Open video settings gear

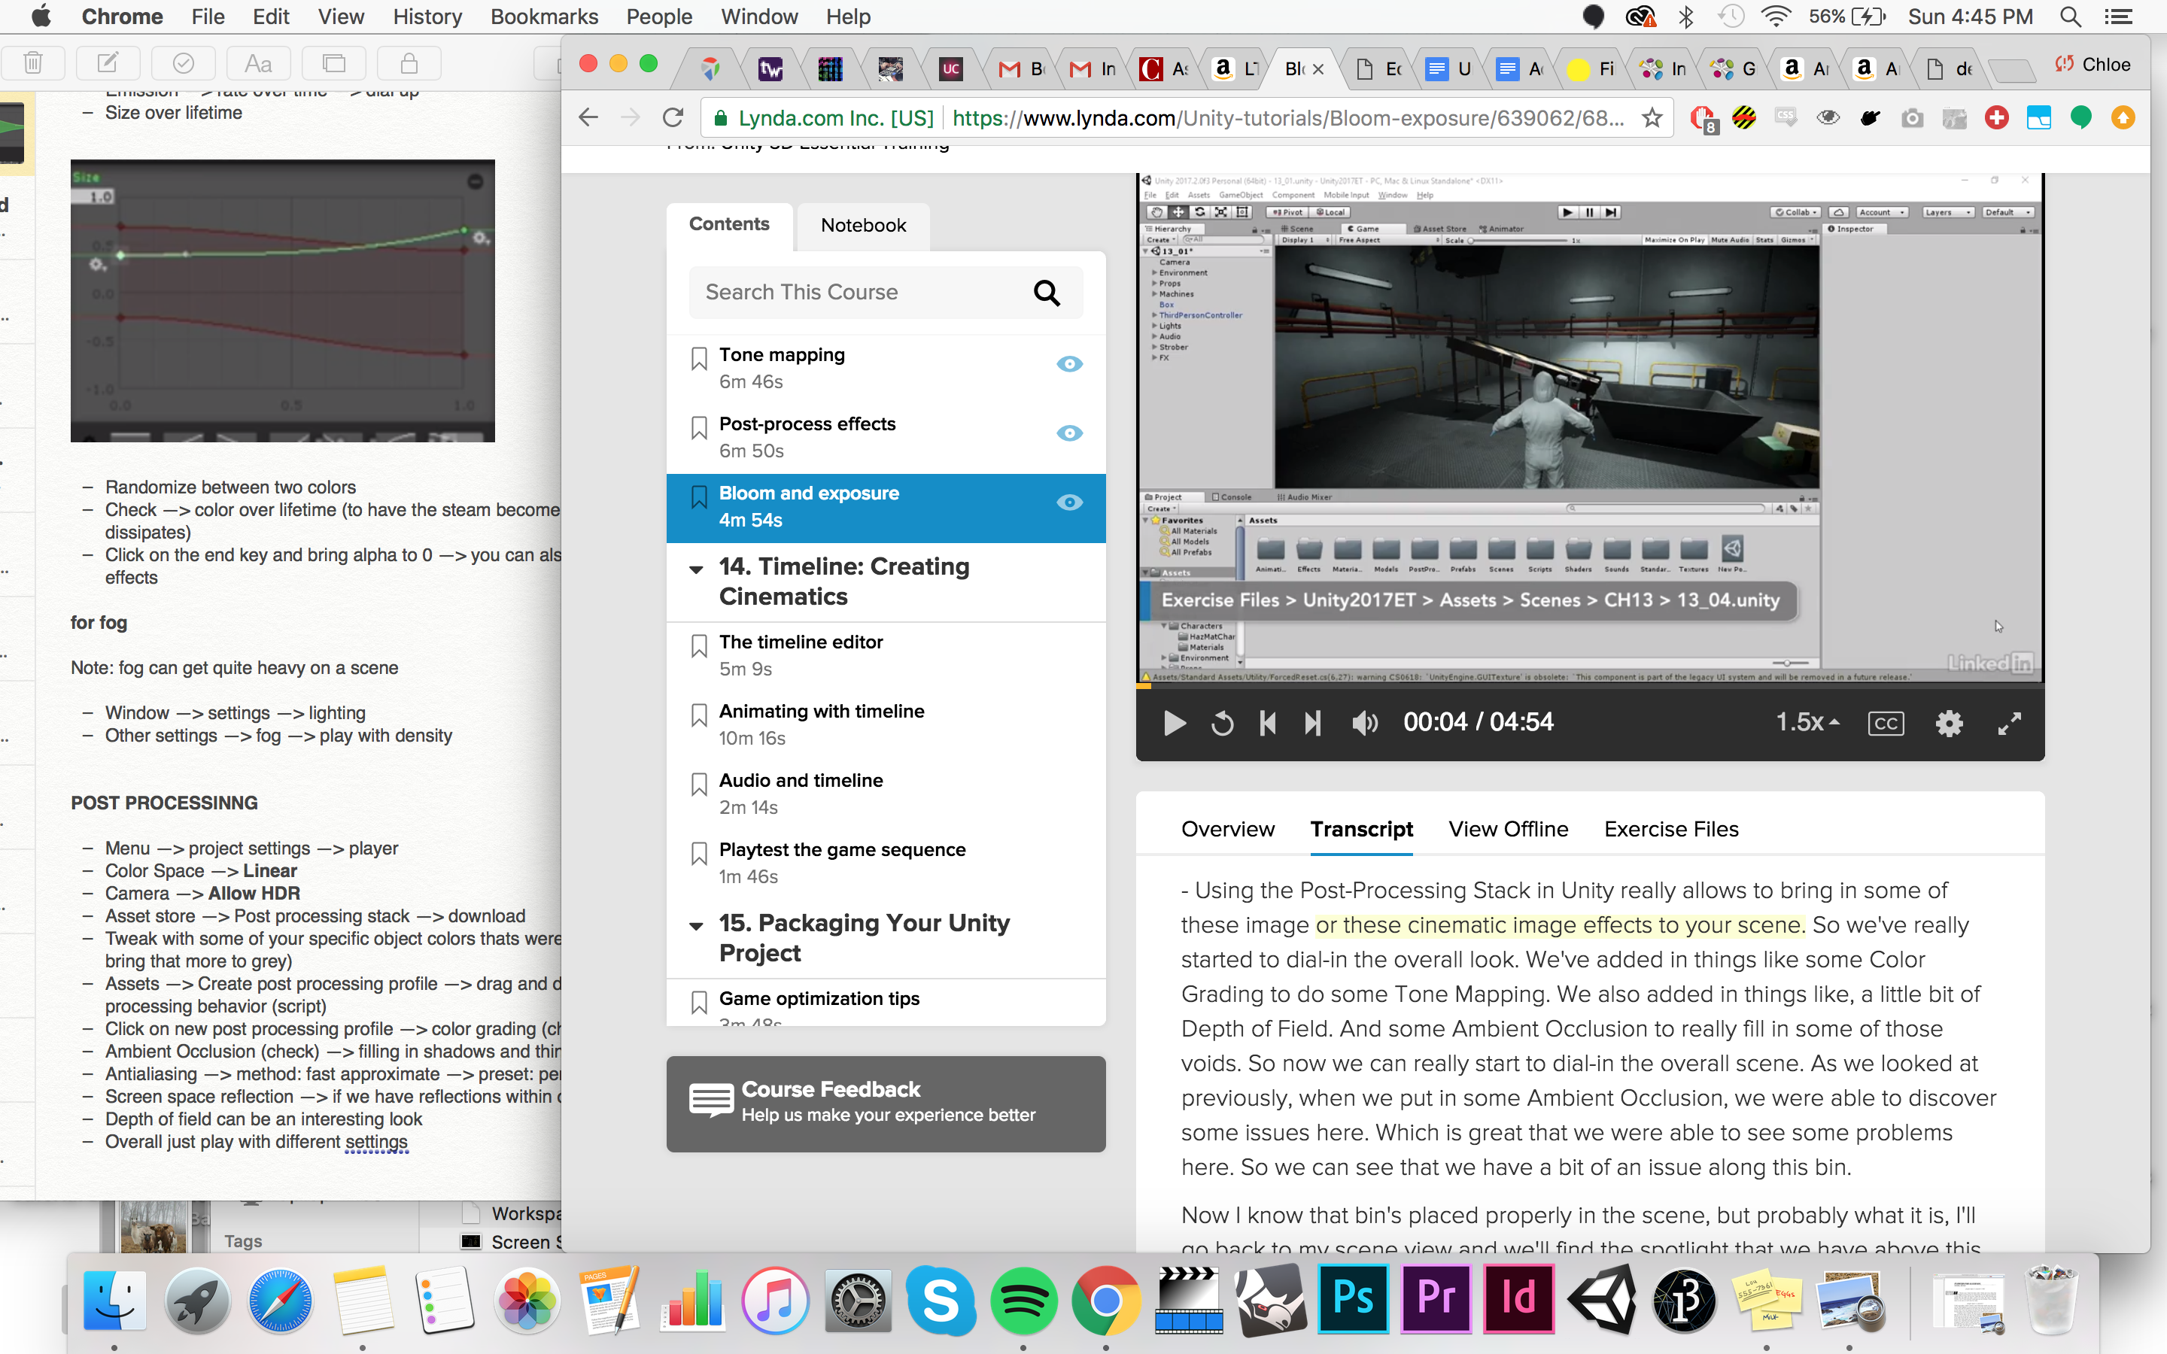click(1949, 723)
